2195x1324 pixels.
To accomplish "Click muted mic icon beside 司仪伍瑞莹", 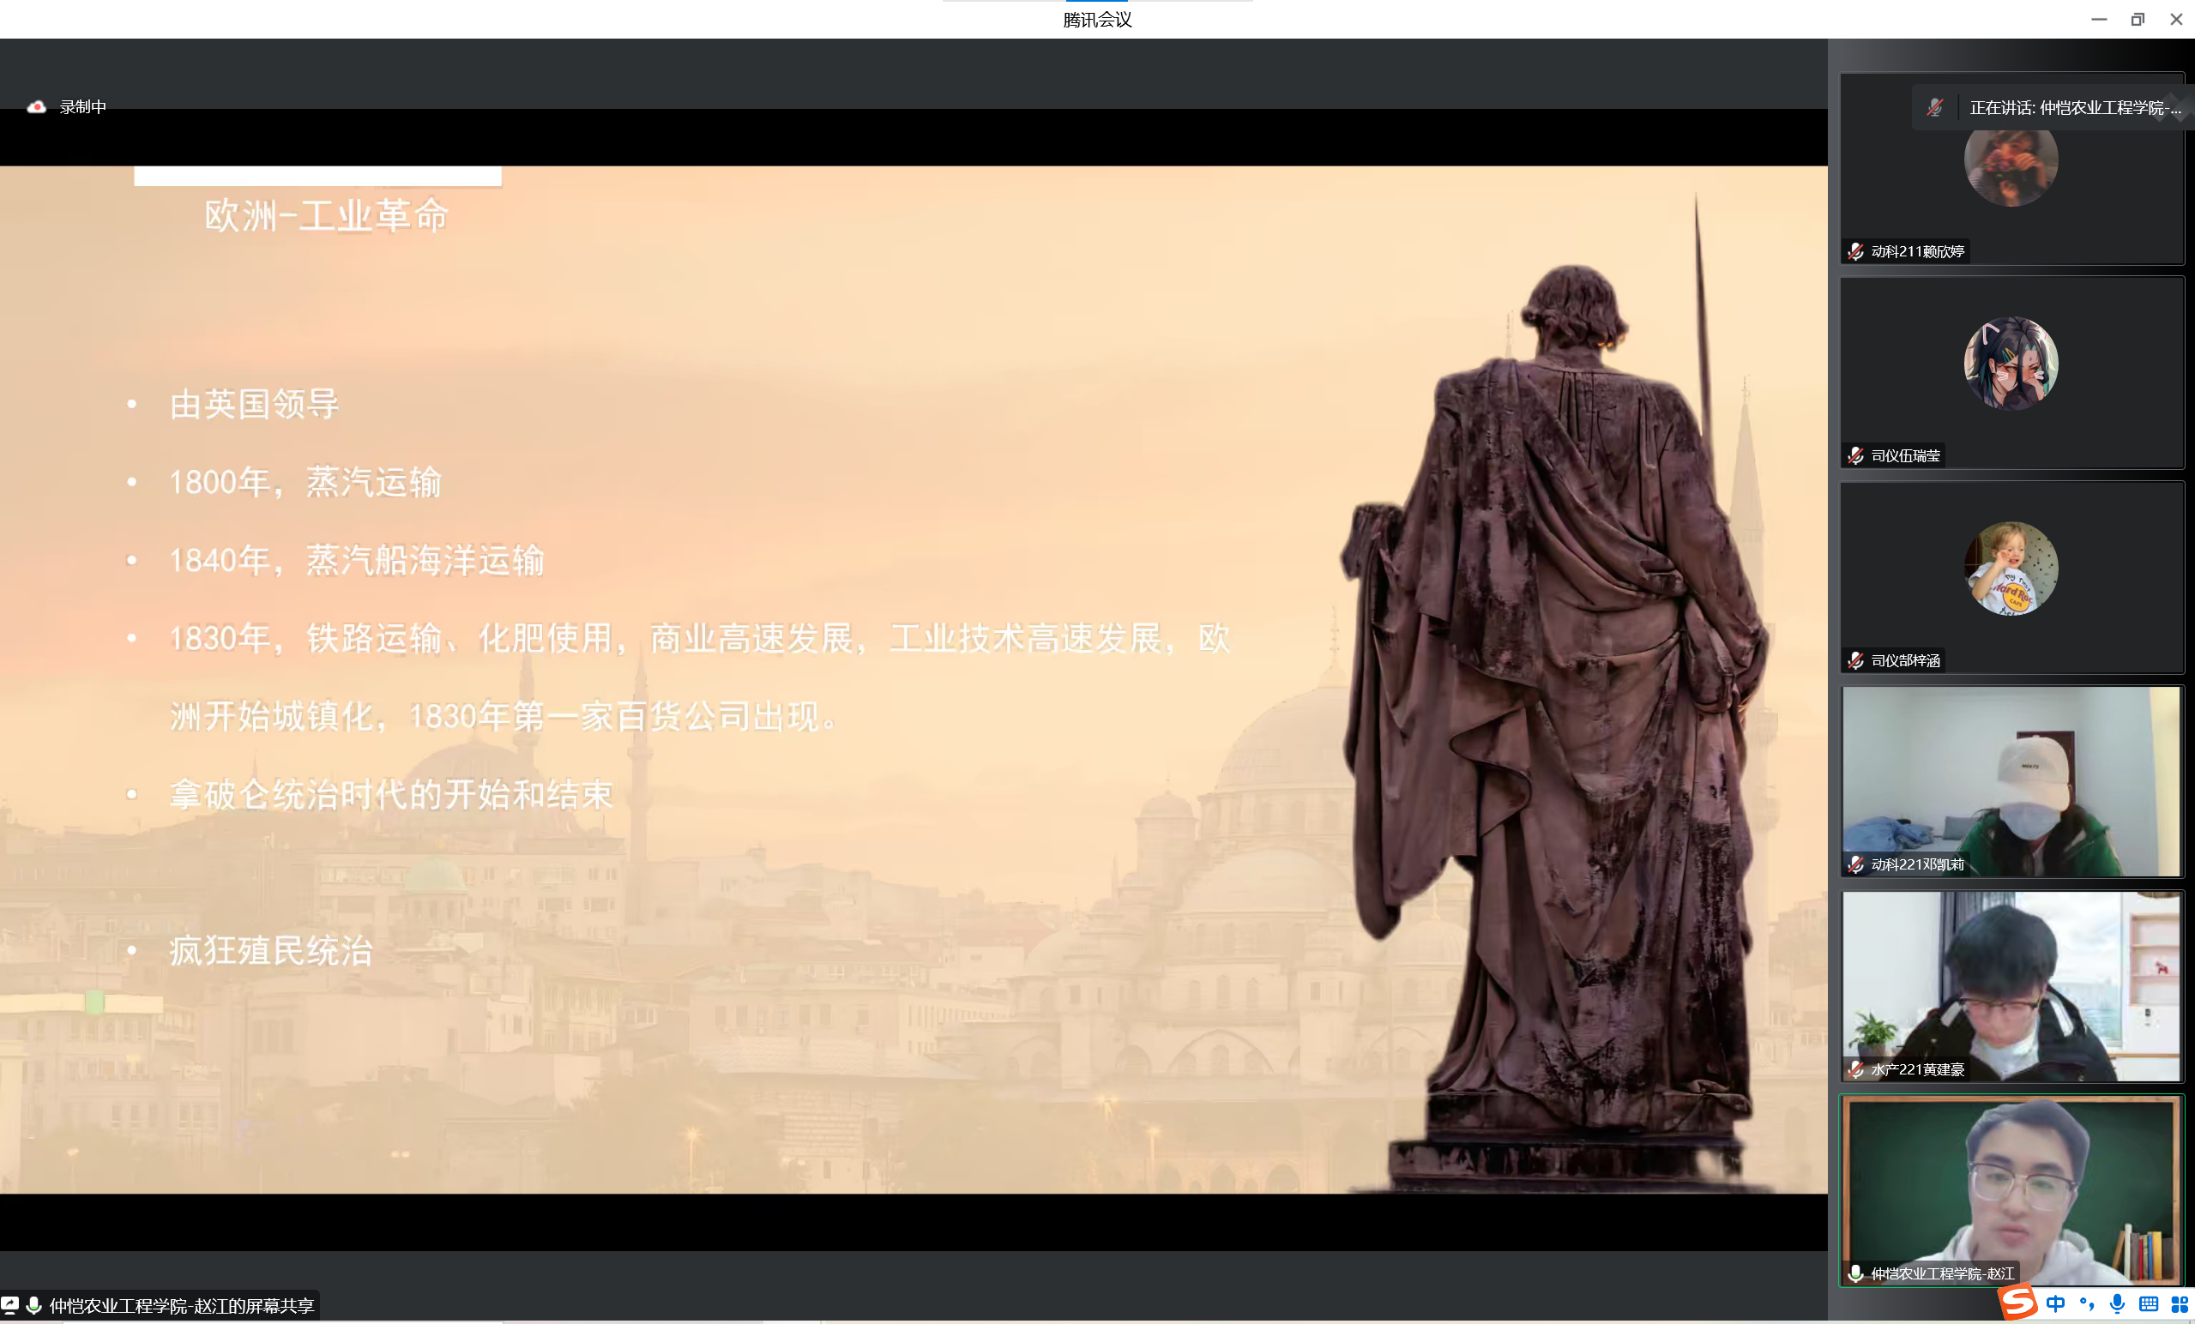I will coord(1855,456).
